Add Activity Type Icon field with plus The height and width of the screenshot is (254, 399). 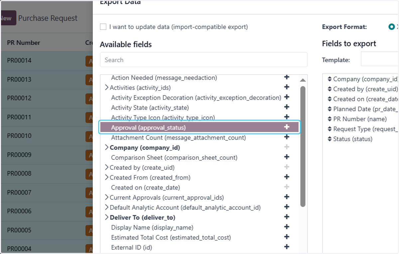tap(287, 117)
